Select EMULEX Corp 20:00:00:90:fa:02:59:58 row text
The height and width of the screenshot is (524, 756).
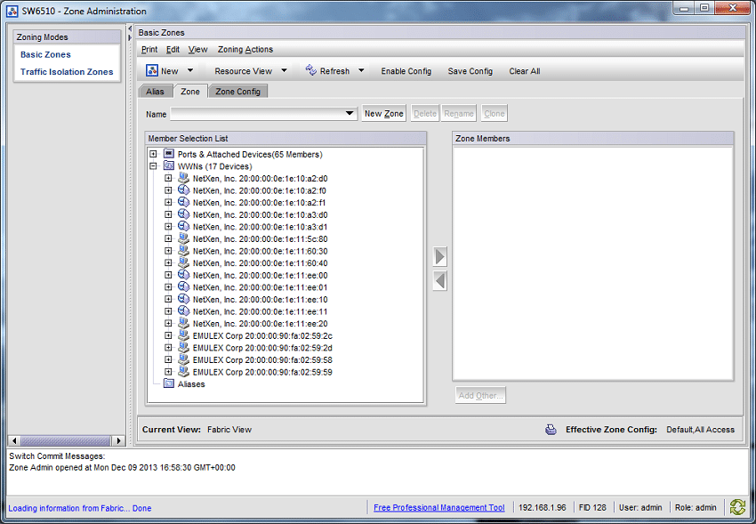pos(262,359)
